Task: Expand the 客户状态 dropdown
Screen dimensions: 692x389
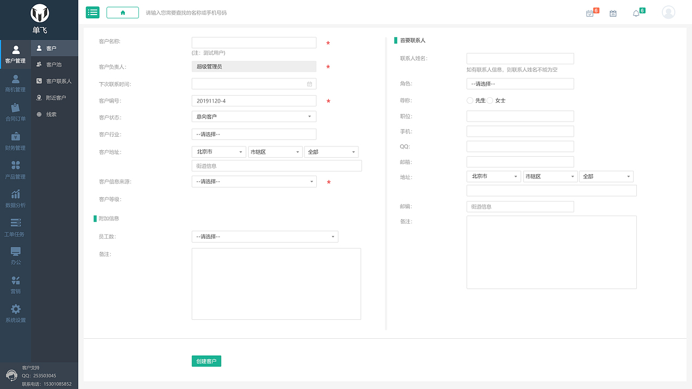Action: (254, 117)
